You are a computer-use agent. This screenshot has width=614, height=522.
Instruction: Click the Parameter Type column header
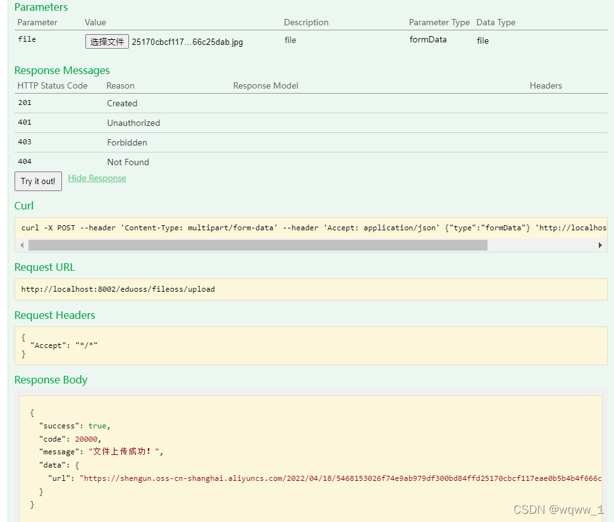pos(439,22)
